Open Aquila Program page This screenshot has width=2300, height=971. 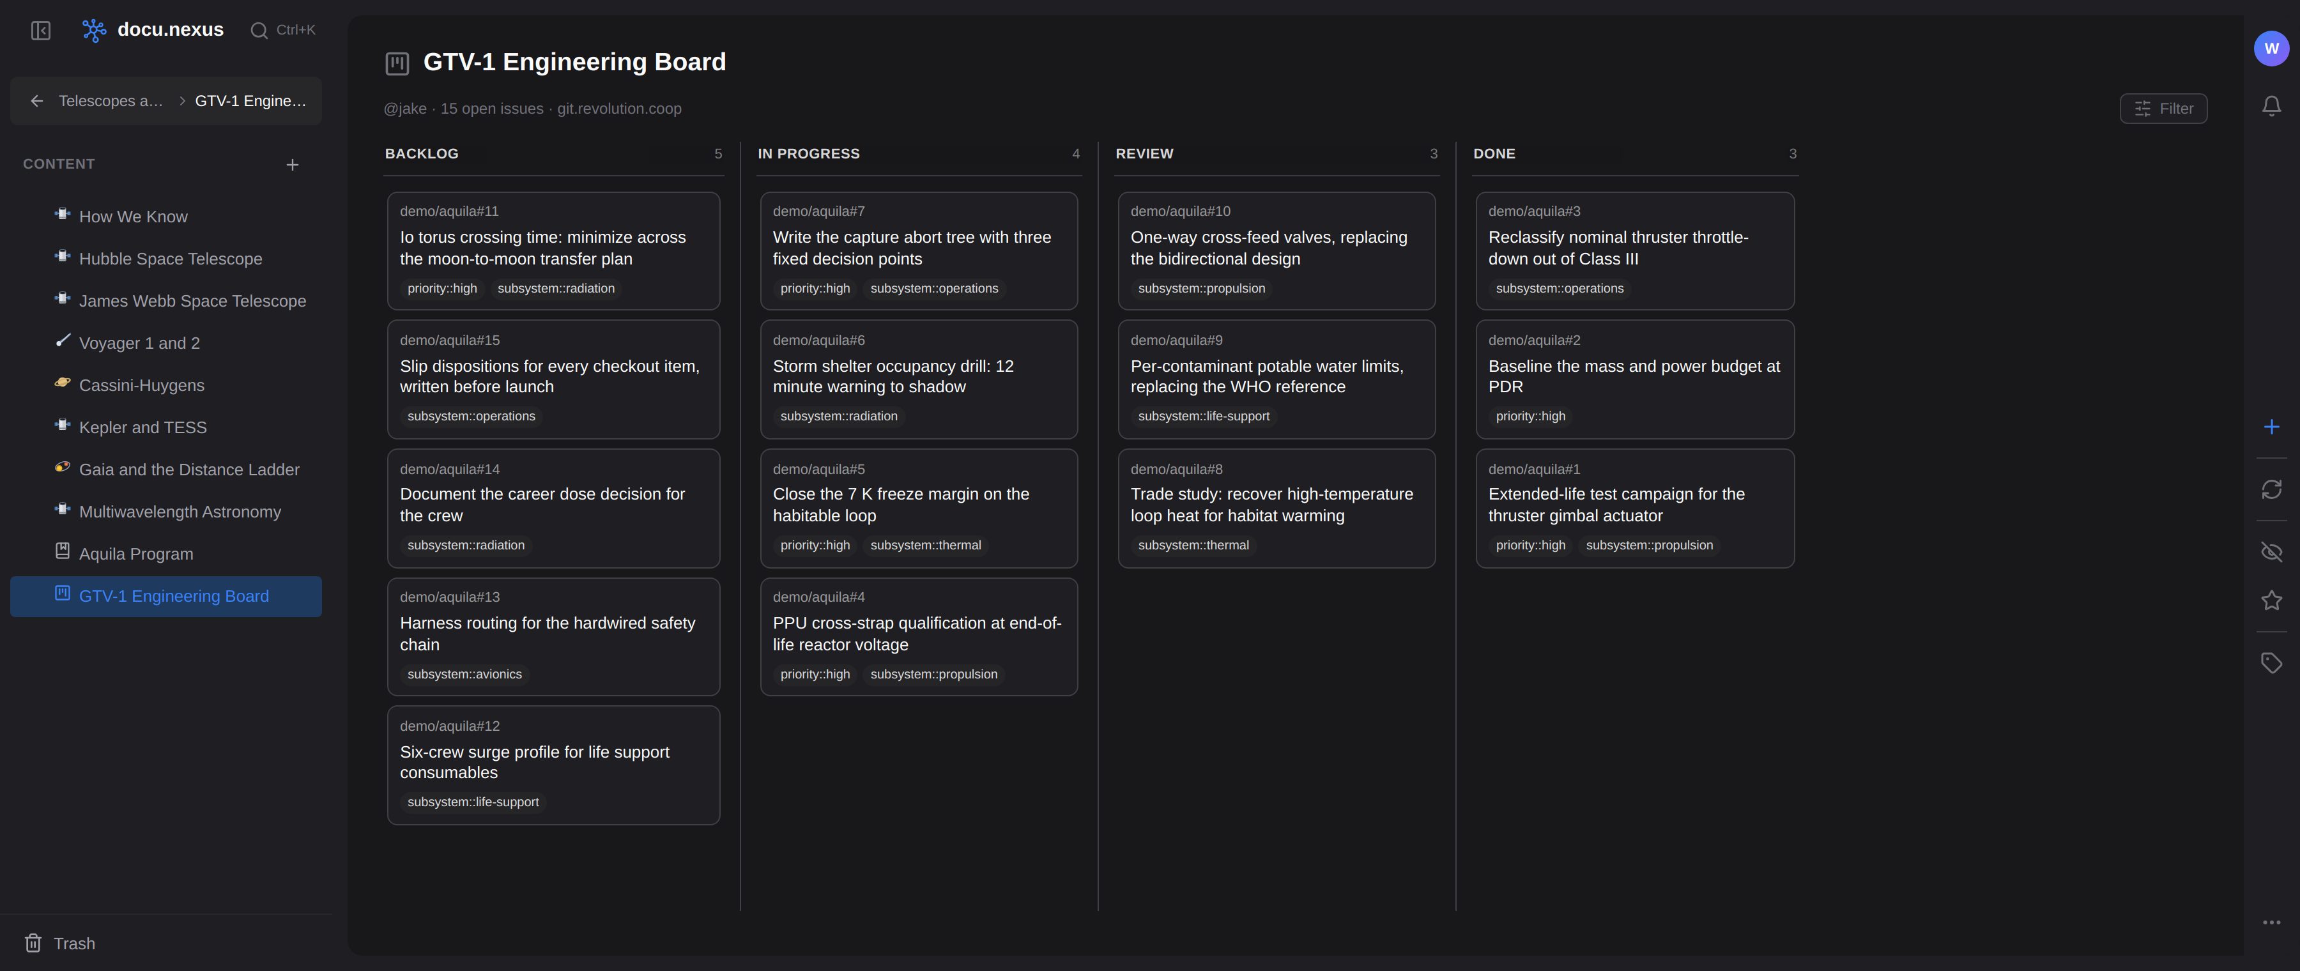point(166,554)
